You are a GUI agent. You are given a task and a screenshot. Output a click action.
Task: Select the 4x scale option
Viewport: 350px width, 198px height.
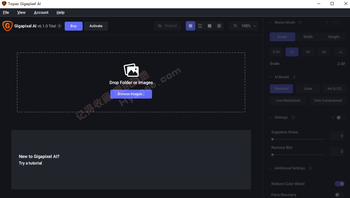pos(308,52)
